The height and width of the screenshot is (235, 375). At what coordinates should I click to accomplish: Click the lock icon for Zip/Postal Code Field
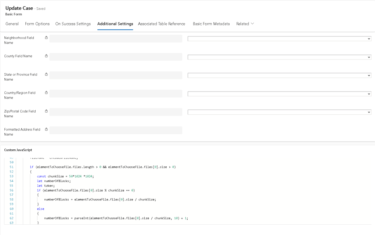click(46, 111)
